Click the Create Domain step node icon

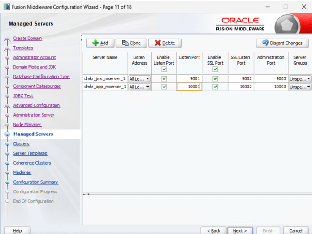point(7,39)
